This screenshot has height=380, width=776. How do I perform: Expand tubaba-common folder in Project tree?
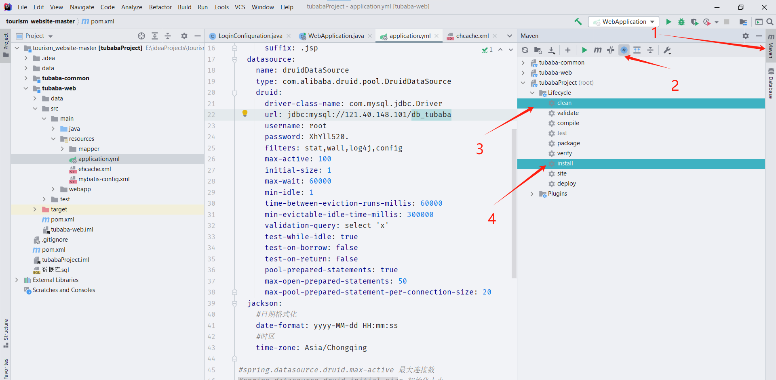tap(26, 78)
